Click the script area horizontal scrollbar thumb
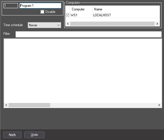Image resolution: width=164 pixels, height=140 pixels. point(29,105)
